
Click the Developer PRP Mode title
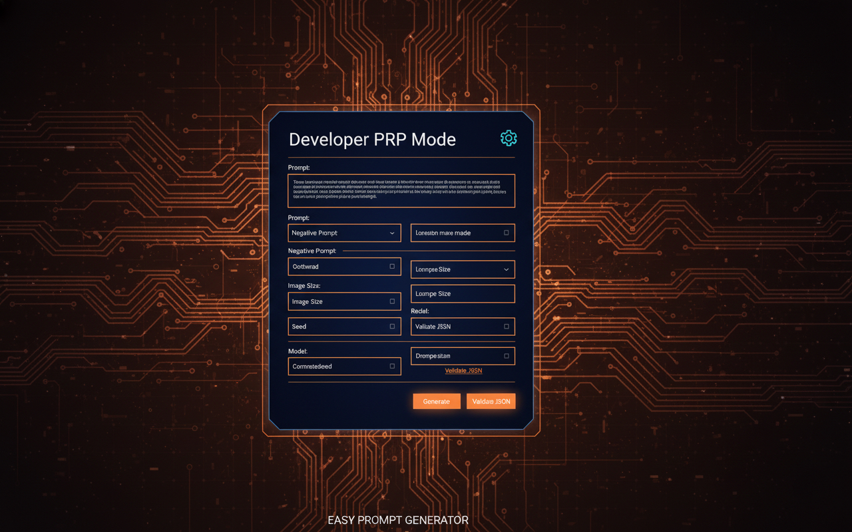372,139
